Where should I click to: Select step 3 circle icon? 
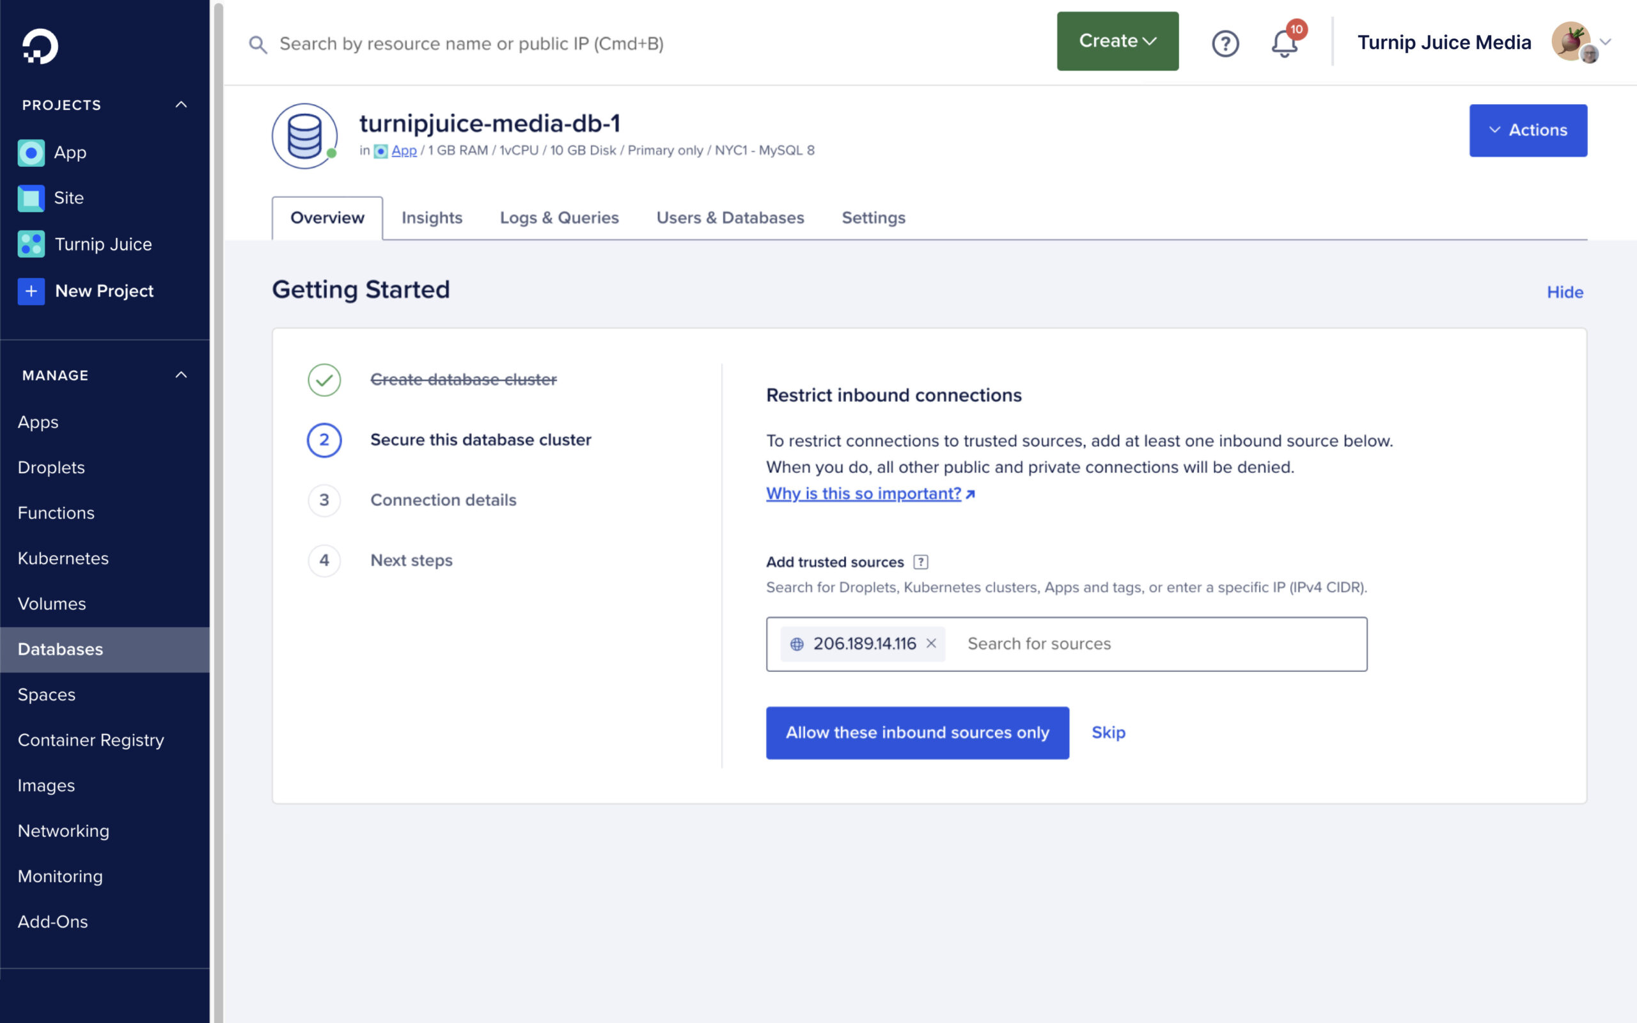point(324,500)
